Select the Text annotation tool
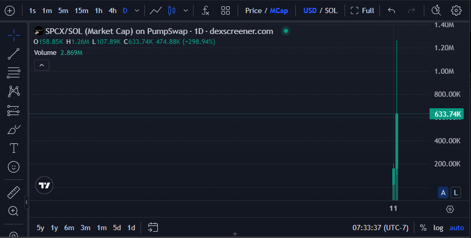Viewport: 471px width, 238px height. coord(14,148)
